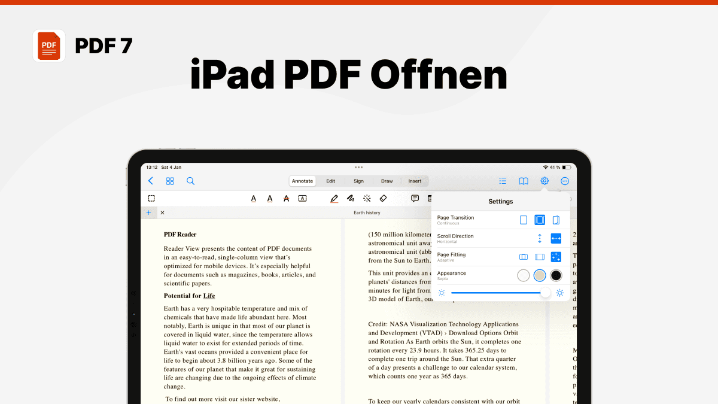Click the PDF 7 brand name text
The width and height of the screenshot is (718, 404).
104,46
